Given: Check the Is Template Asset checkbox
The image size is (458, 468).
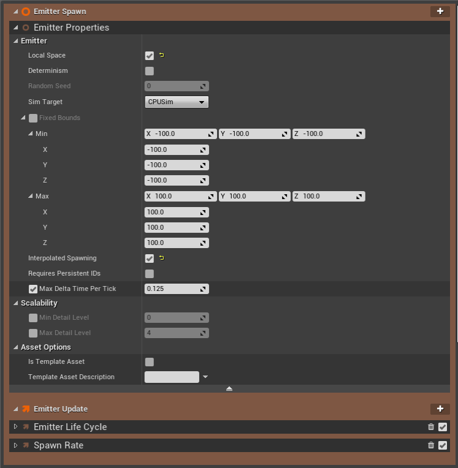Looking at the screenshot, I should [x=150, y=362].
